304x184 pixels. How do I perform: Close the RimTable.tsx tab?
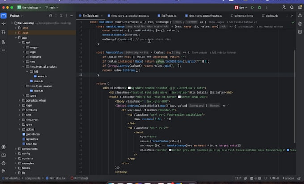[x=102, y=16]
